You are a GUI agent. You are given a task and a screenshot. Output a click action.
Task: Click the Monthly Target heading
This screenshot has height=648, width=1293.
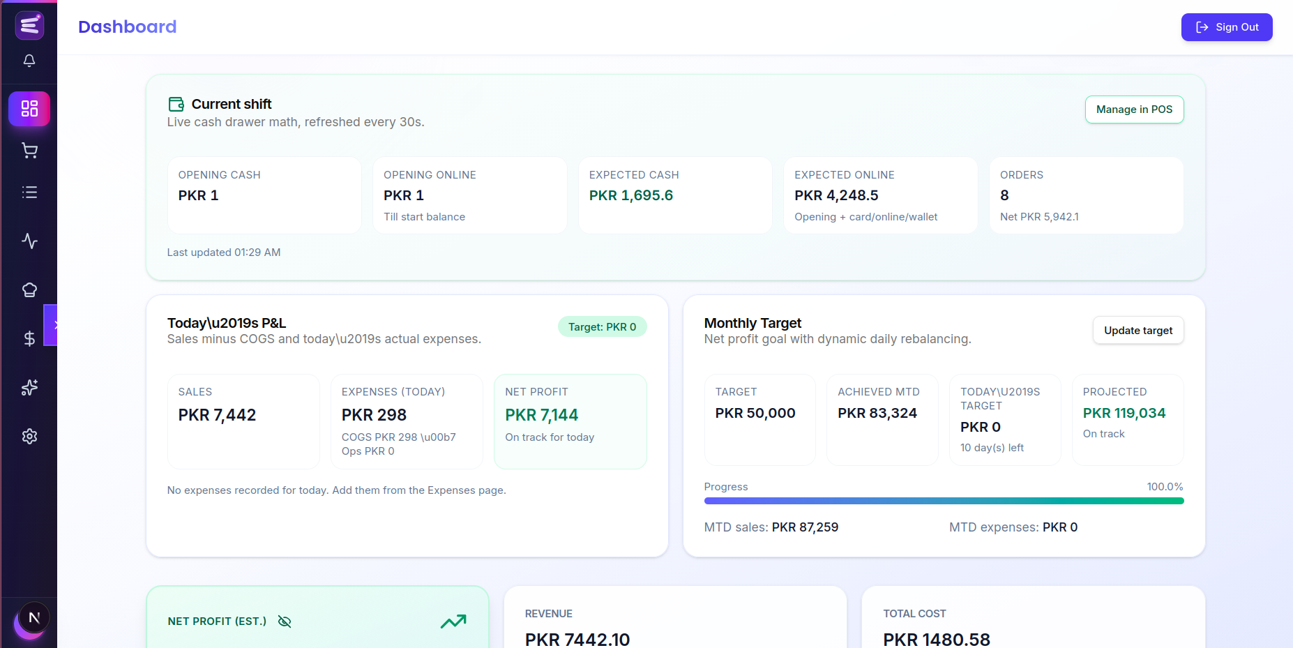753,323
